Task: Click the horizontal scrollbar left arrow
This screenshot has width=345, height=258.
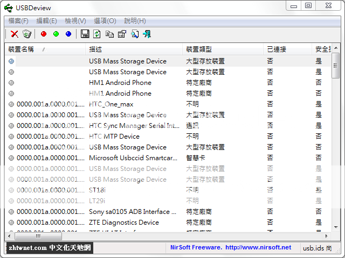Action: click(x=9, y=236)
